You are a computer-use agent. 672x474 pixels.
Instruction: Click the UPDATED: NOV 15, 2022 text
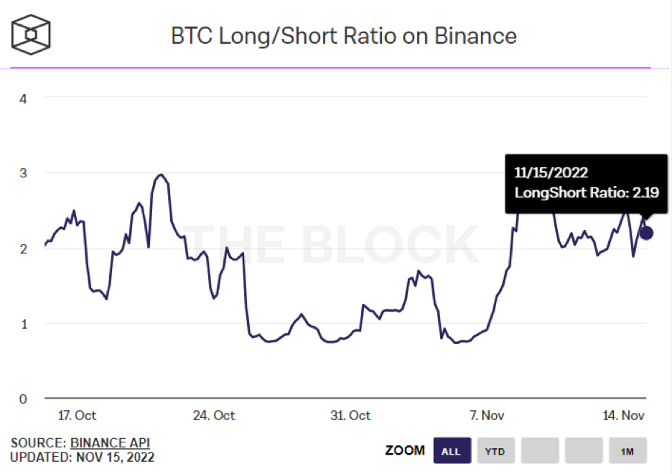82,457
